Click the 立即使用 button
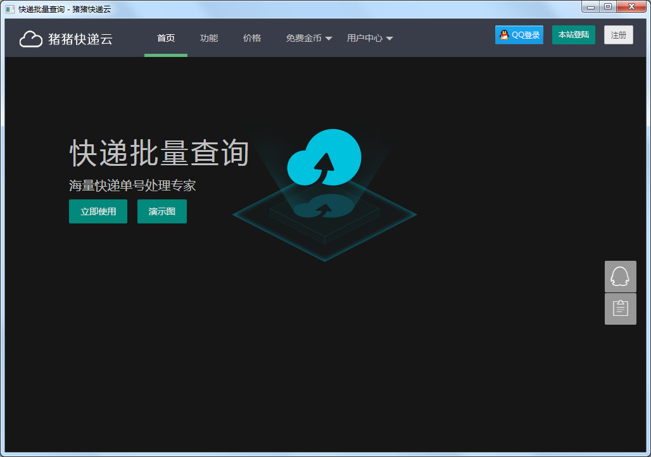 pyautogui.click(x=98, y=211)
